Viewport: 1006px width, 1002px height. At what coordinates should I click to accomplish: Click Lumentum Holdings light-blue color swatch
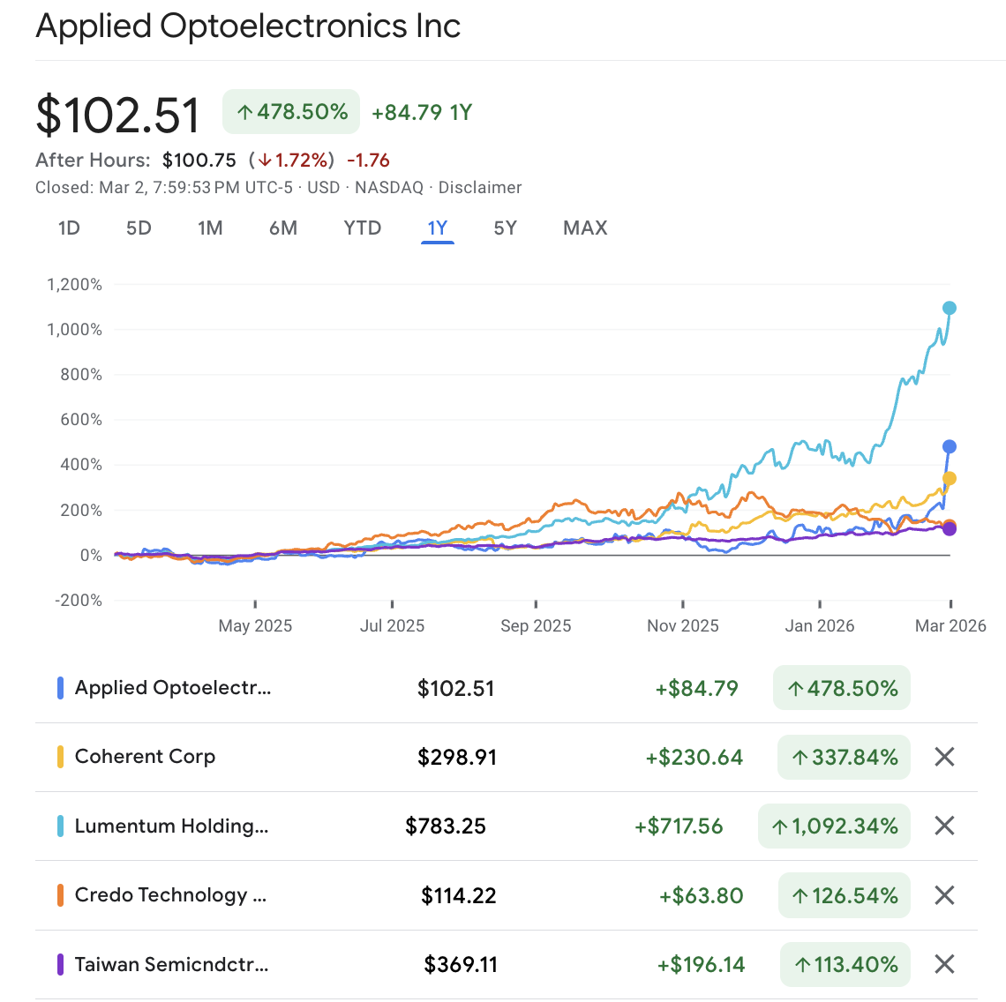[60, 826]
